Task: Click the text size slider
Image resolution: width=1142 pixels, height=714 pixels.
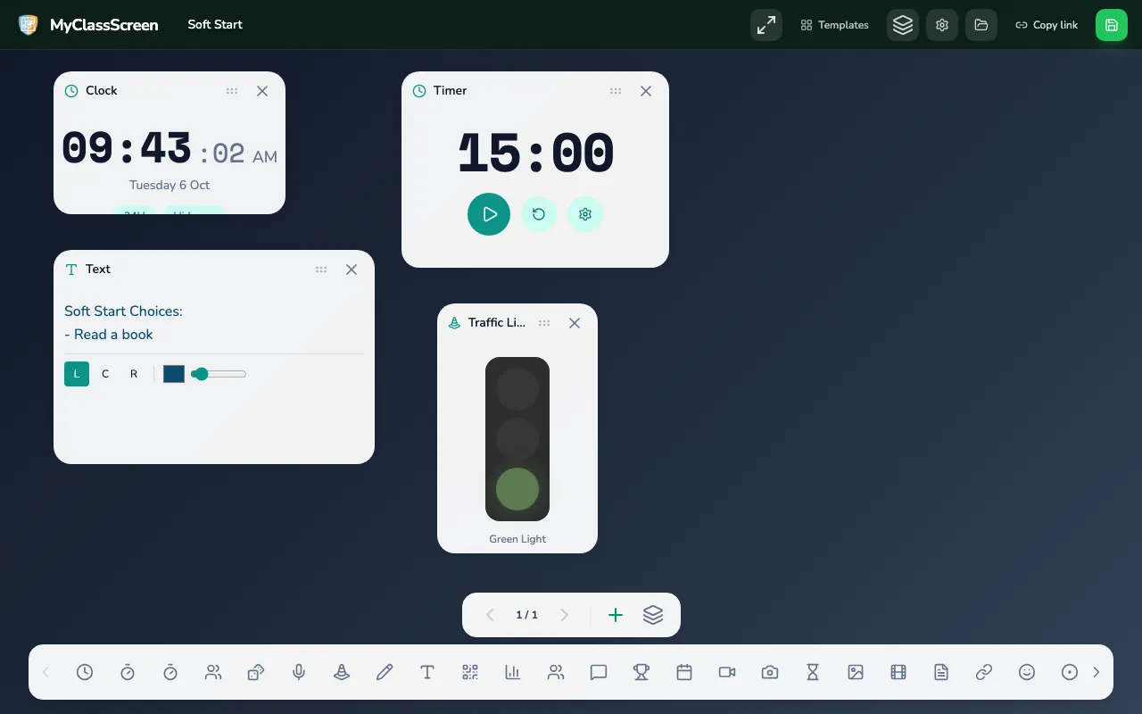Action: pos(219,374)
